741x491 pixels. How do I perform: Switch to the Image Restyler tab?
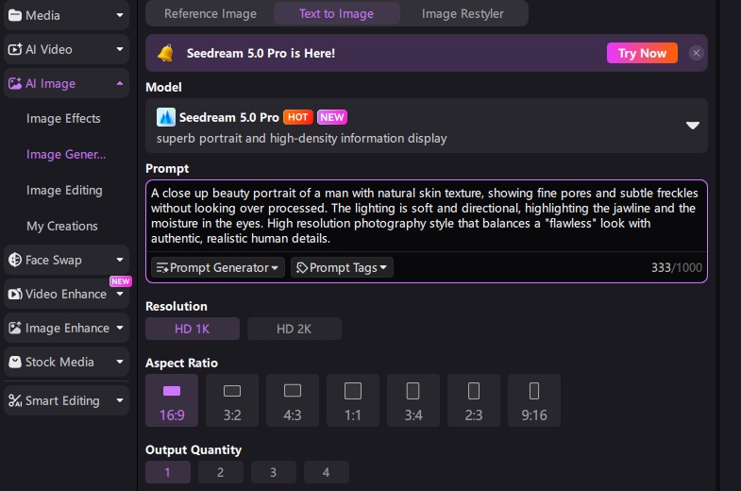[463, 14]
